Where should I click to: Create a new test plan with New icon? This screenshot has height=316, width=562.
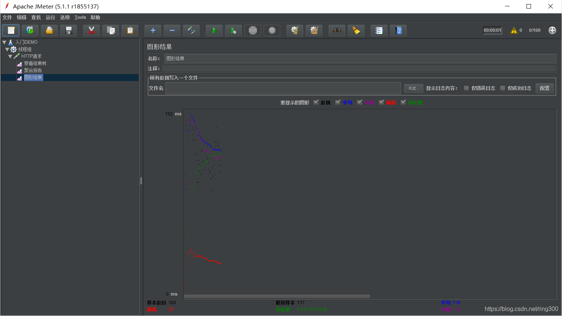click(11, 30)
